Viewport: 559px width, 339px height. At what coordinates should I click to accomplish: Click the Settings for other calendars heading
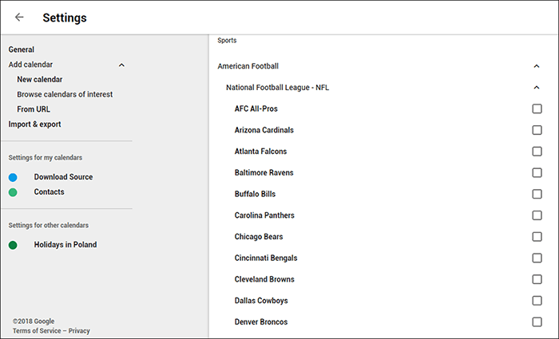click(x=49, y=225)
